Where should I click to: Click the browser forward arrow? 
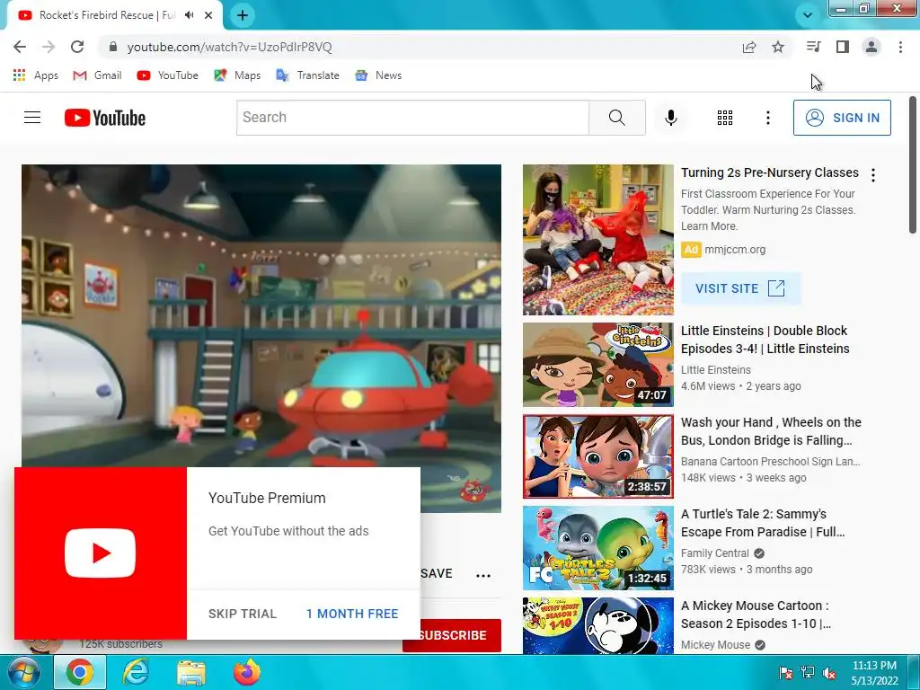click(x=49, y=47)
